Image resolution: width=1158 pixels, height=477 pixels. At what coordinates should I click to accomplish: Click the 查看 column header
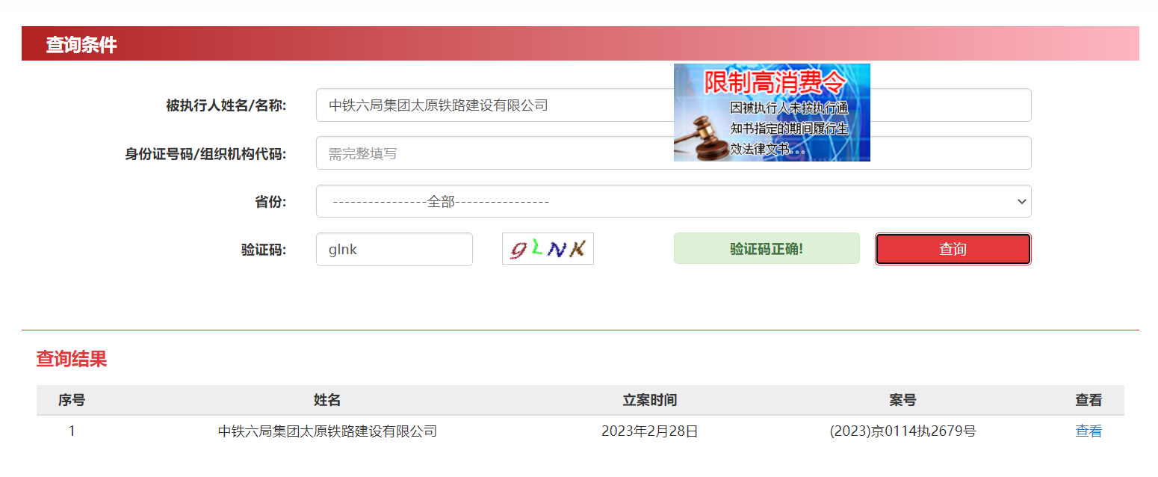(x=1089, y=400)
